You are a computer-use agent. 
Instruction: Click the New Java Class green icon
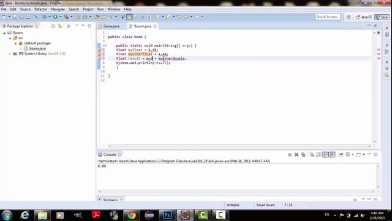point(85,17)
